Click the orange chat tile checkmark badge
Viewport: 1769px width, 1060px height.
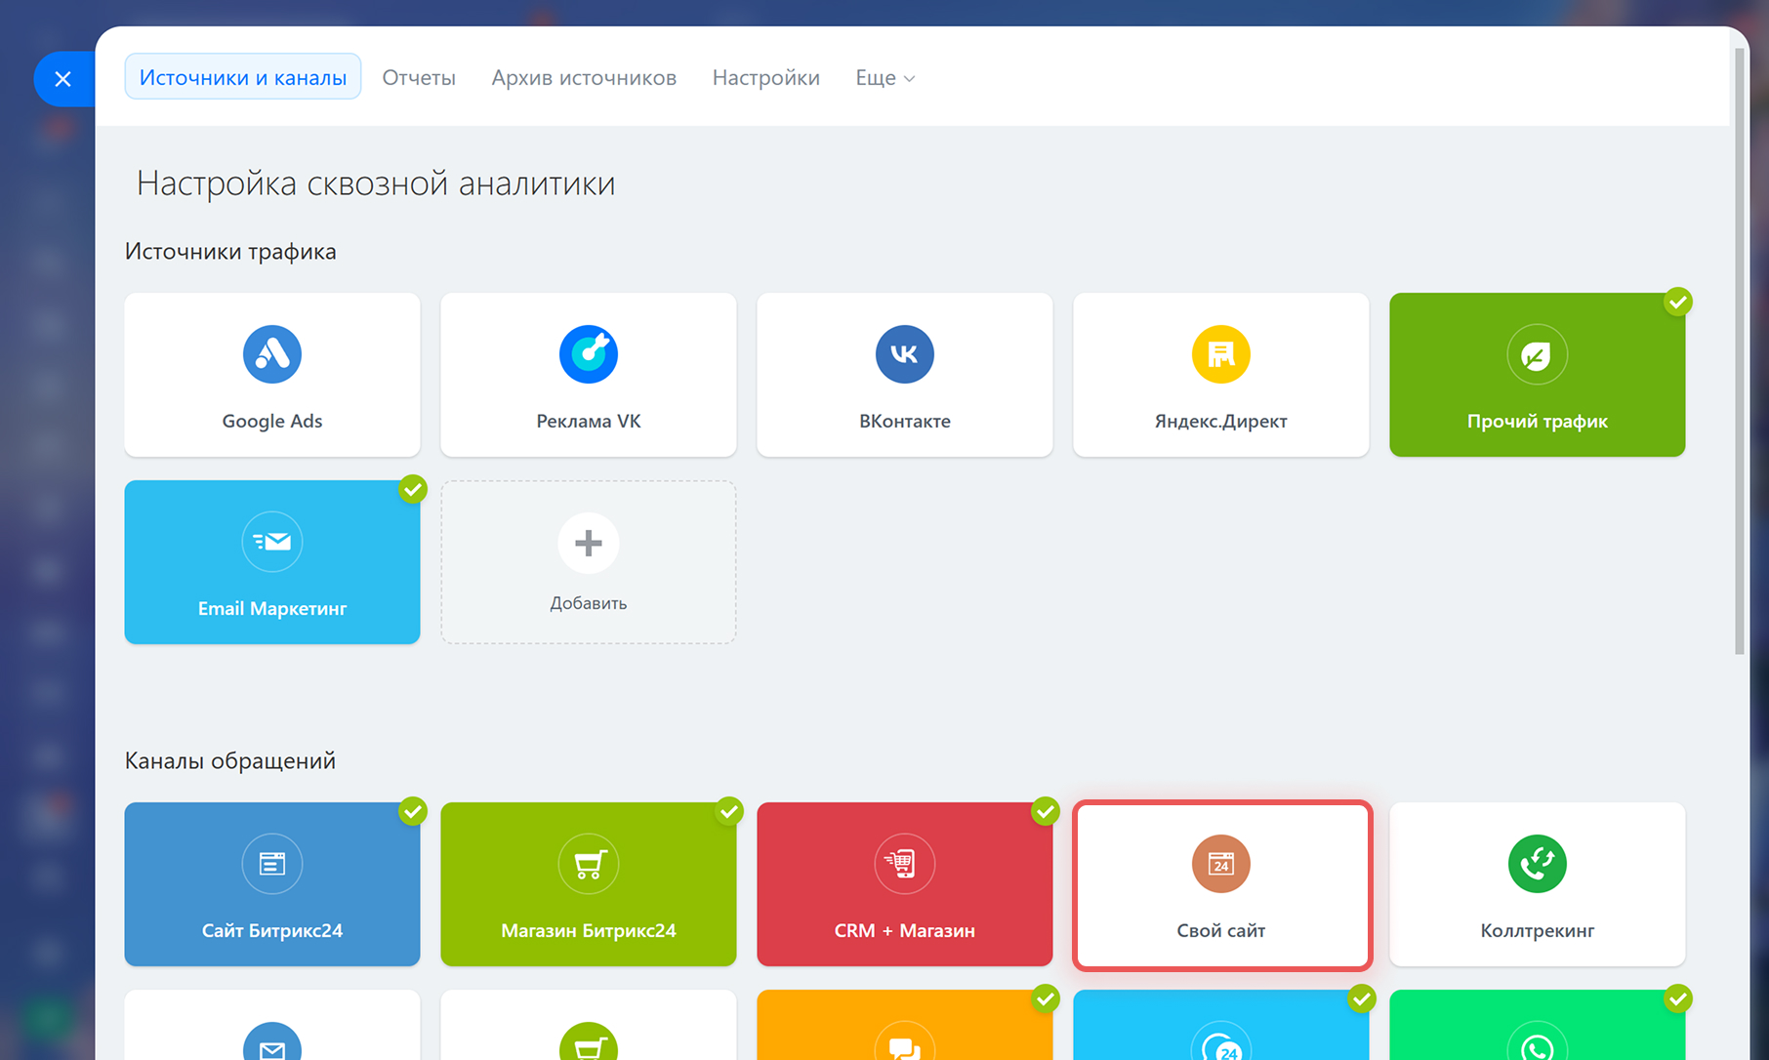[1046, 999]
